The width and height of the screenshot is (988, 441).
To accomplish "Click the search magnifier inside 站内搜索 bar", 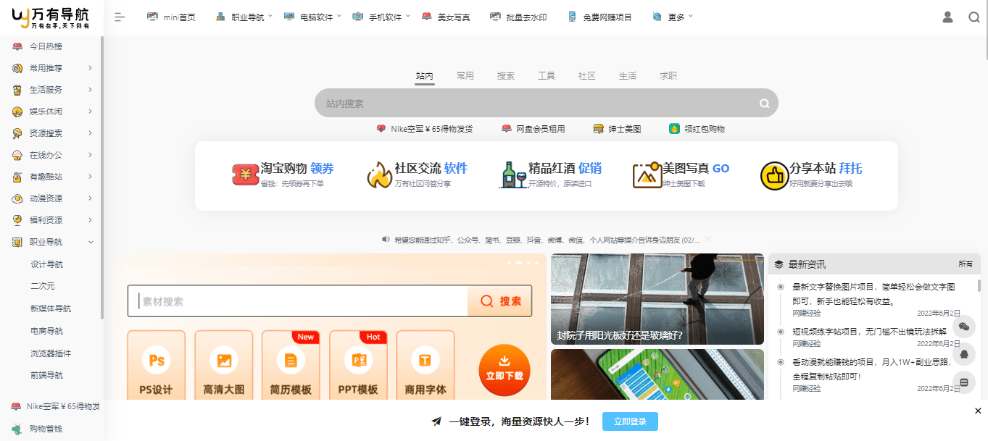I will [x=764, y=104].
